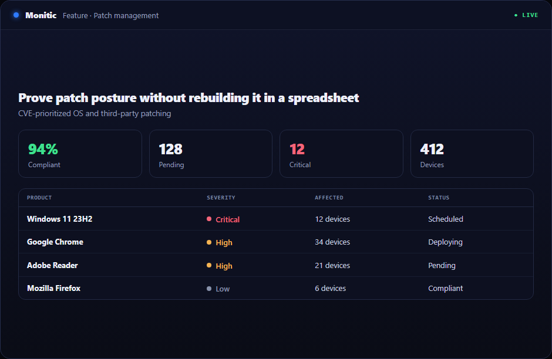This screenshot has height=359, width=552.
Task: Click the Monitic brand name
Action: pyautogui.click(x=41, y=15)
